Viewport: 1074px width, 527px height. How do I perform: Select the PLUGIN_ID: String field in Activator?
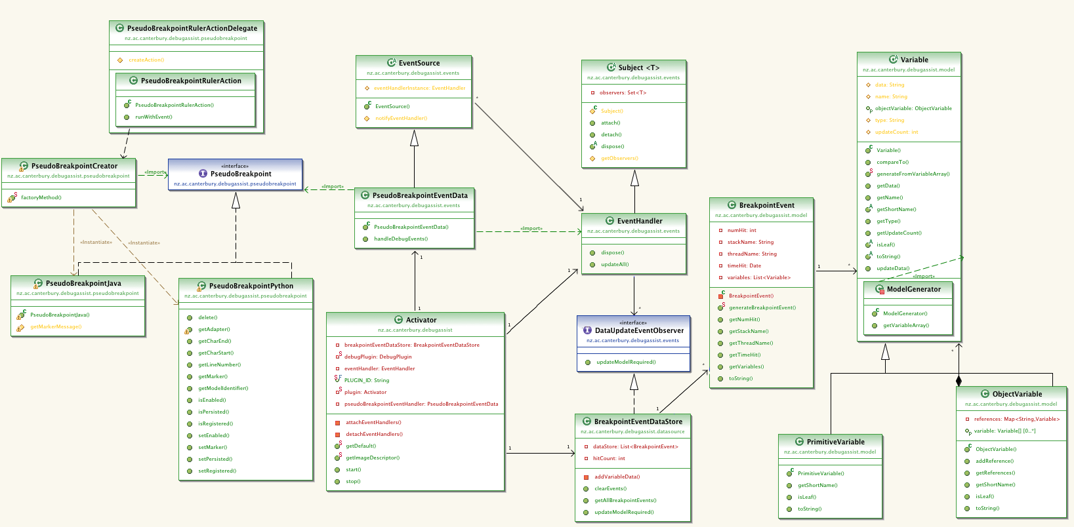367,380
